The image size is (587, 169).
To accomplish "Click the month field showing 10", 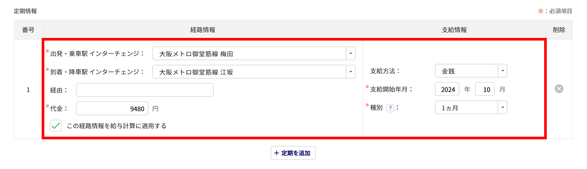I will [x=485, y=89].
